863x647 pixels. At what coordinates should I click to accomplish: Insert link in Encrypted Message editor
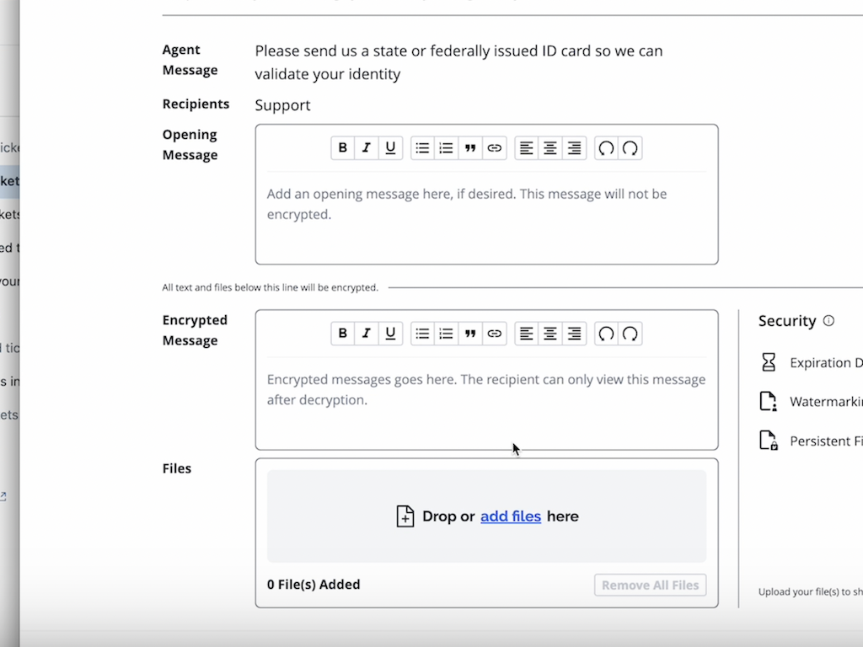495,334
